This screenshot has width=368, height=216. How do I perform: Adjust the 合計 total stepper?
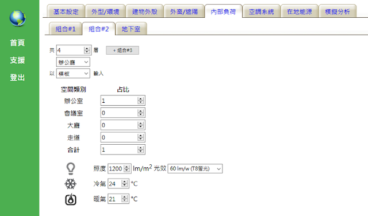click(x=140, y=149)
